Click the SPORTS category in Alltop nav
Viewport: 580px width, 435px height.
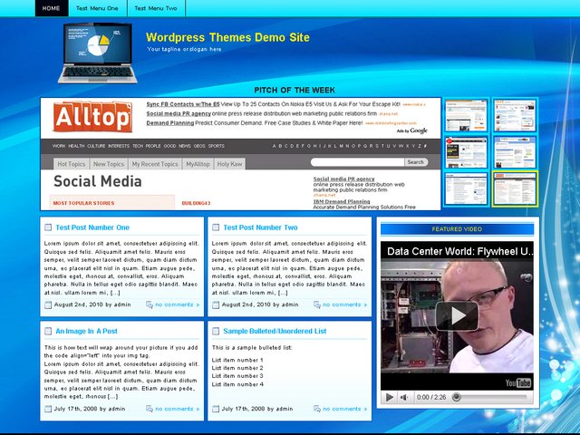point(216,146)
